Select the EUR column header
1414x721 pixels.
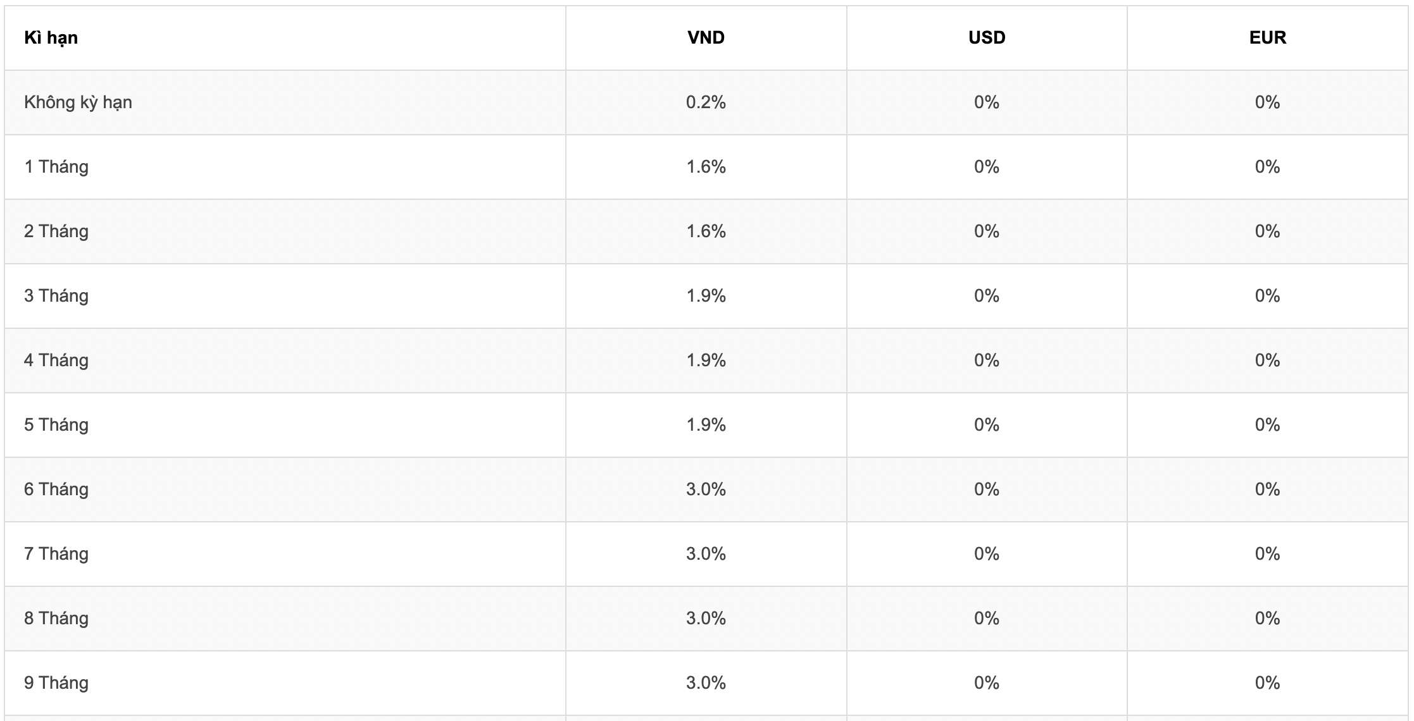click(x=1267, y=38)
